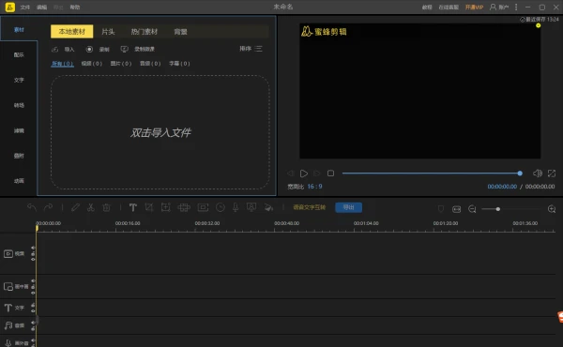
Task: Switch to the 片头 tab
Action: pos(108,32)
